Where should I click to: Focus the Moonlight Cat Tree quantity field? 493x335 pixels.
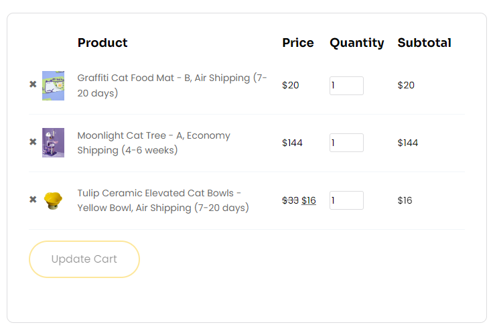click(346, 143)
